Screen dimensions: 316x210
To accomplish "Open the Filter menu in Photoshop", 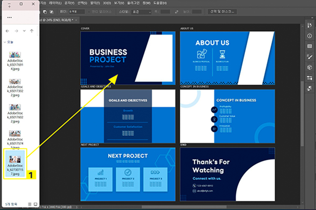I will 95,3.
